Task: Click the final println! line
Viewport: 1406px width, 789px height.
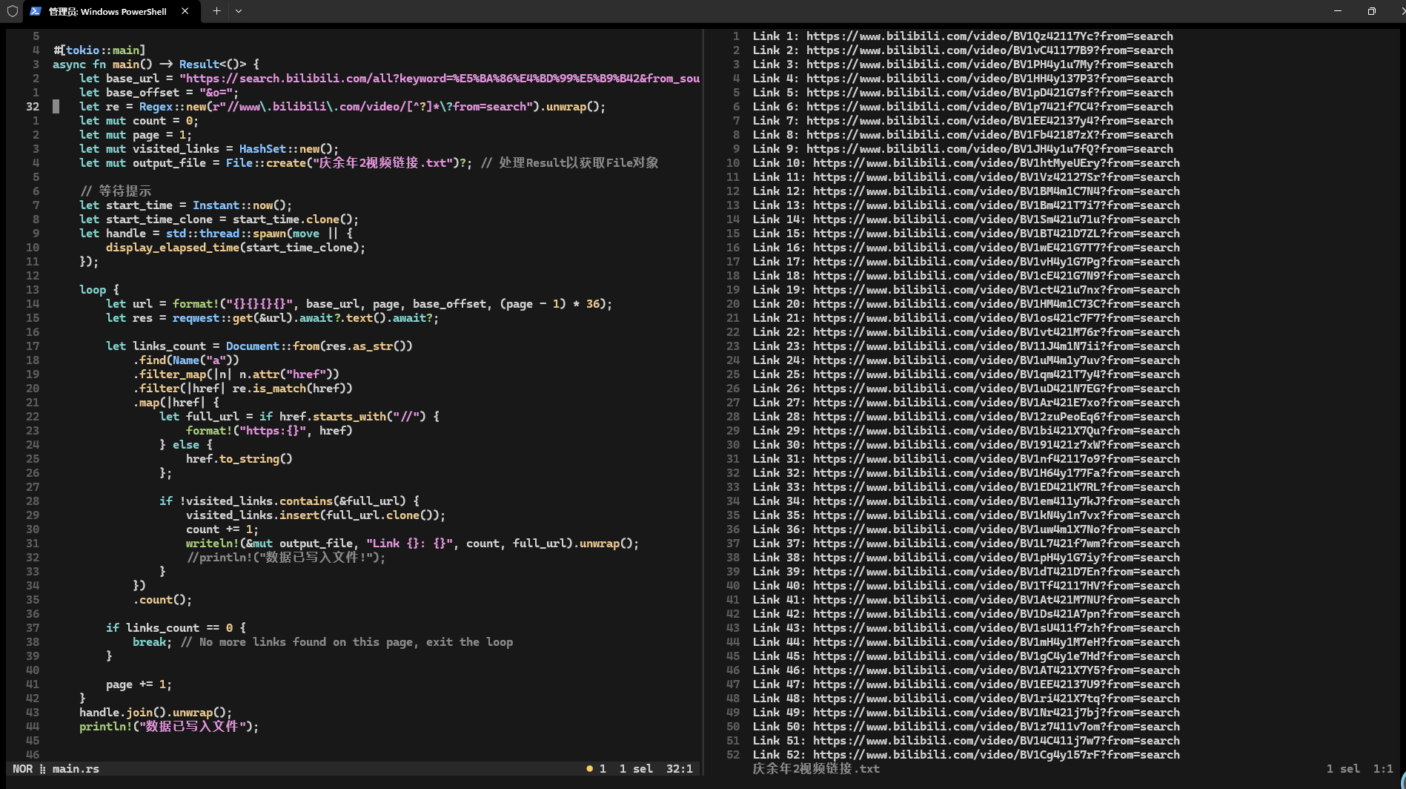Action: pos(169,727)
